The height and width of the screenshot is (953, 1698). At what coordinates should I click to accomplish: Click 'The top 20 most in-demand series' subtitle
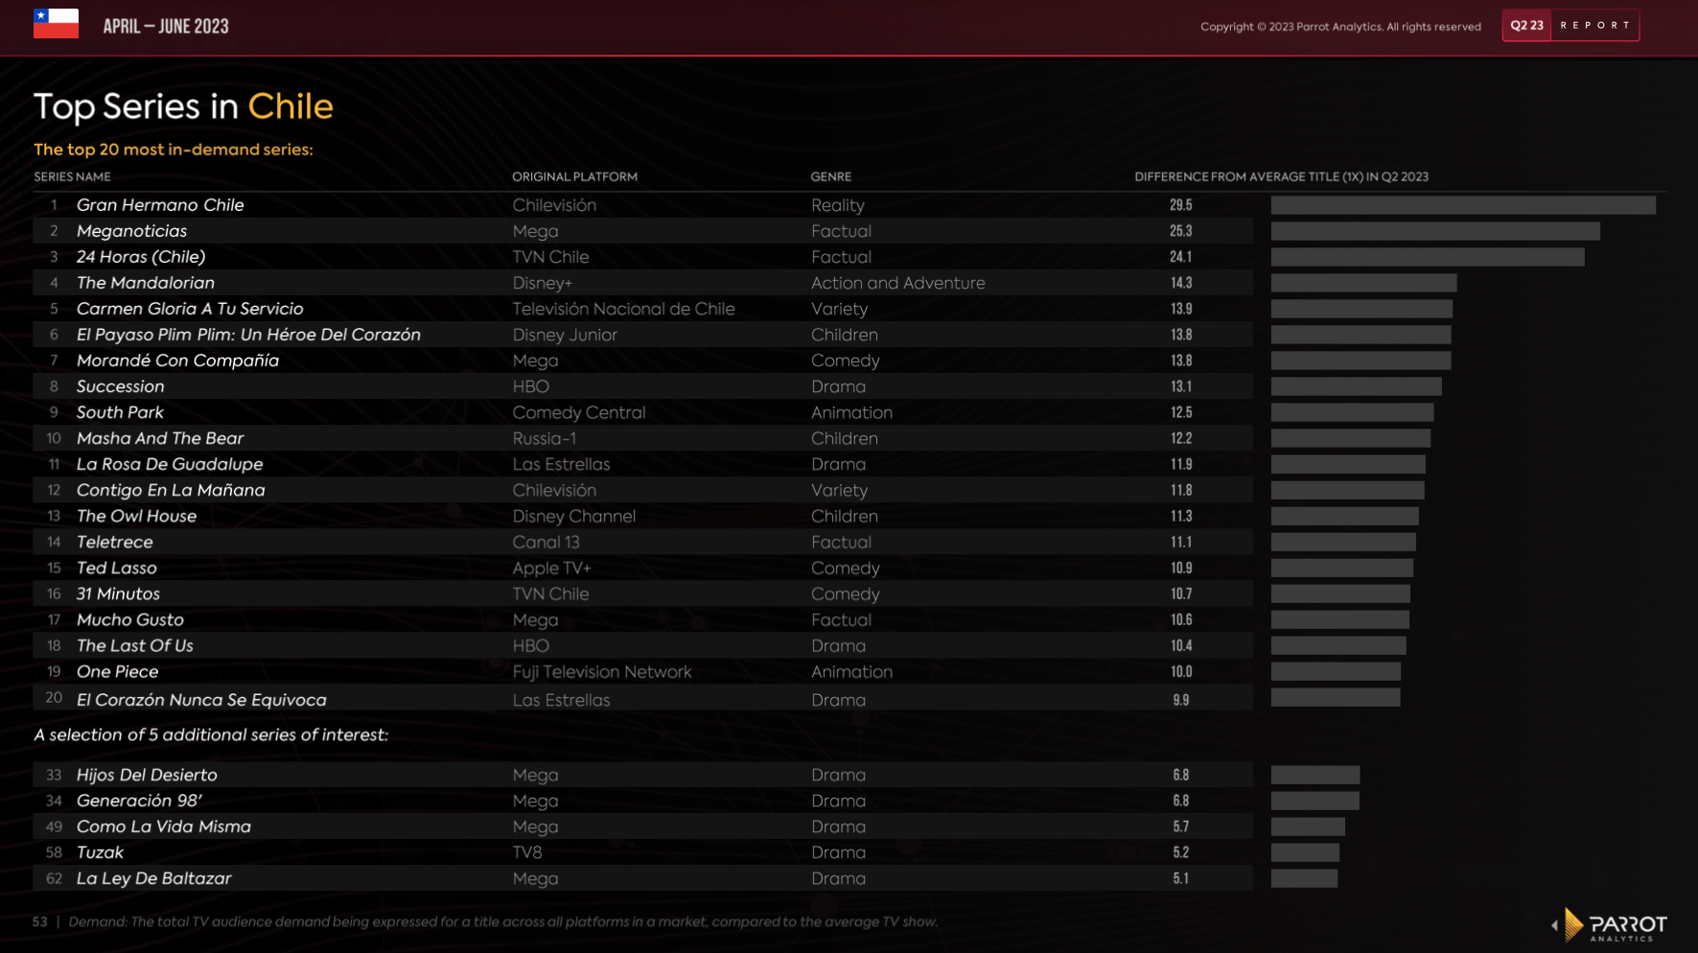tap(174, 150)
